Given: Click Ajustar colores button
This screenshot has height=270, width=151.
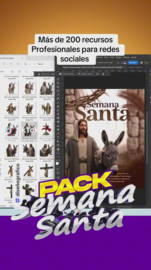Looking at the screenshot, I should (x=85, y=74).
